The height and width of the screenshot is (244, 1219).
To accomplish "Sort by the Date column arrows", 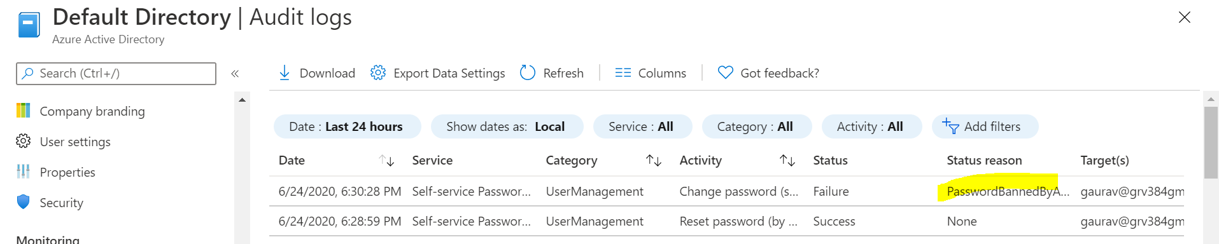I will (386, 161).
